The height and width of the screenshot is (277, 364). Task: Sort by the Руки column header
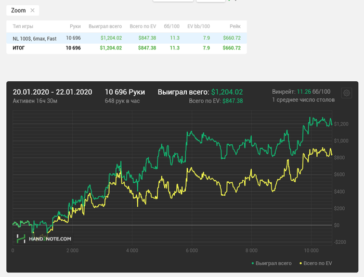tap(75, 27)
